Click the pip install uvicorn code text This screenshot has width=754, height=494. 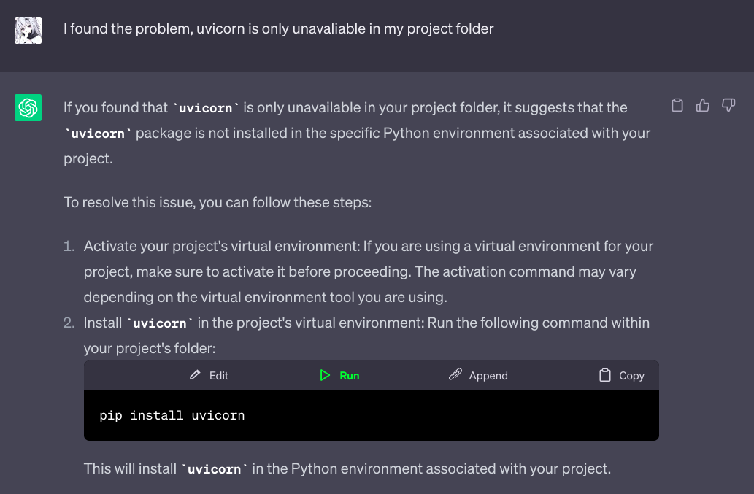pyautogui.click(x=172, y=416)
